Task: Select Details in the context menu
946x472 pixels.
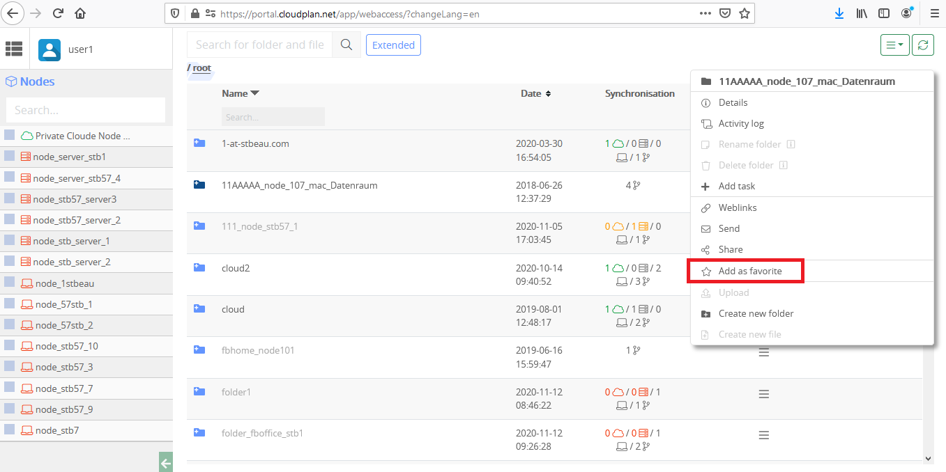Action: point(733,102)
